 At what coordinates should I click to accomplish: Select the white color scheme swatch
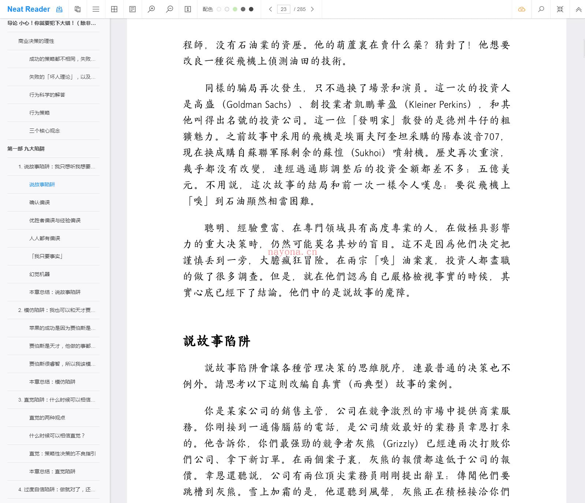[219, 9]
